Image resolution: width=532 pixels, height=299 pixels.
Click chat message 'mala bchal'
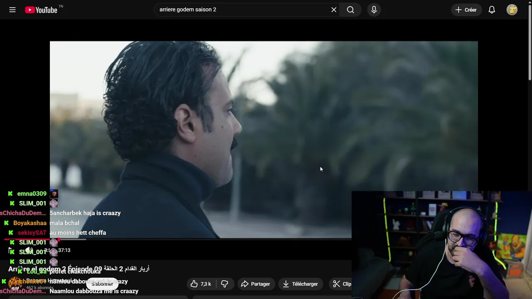[x=64, y=223]
